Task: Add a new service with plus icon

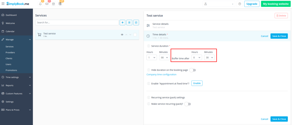Action: coord(122,22)
